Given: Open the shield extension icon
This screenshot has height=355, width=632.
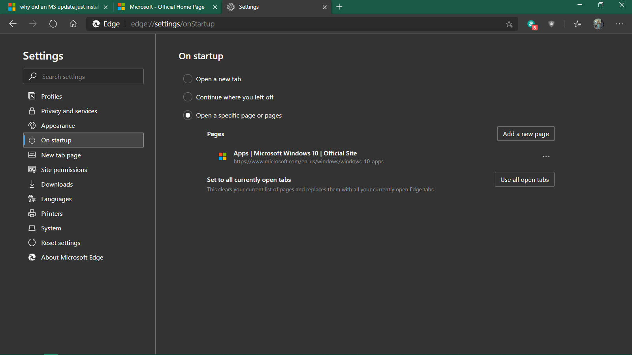Looking at the screenshot, I should 551,24.
